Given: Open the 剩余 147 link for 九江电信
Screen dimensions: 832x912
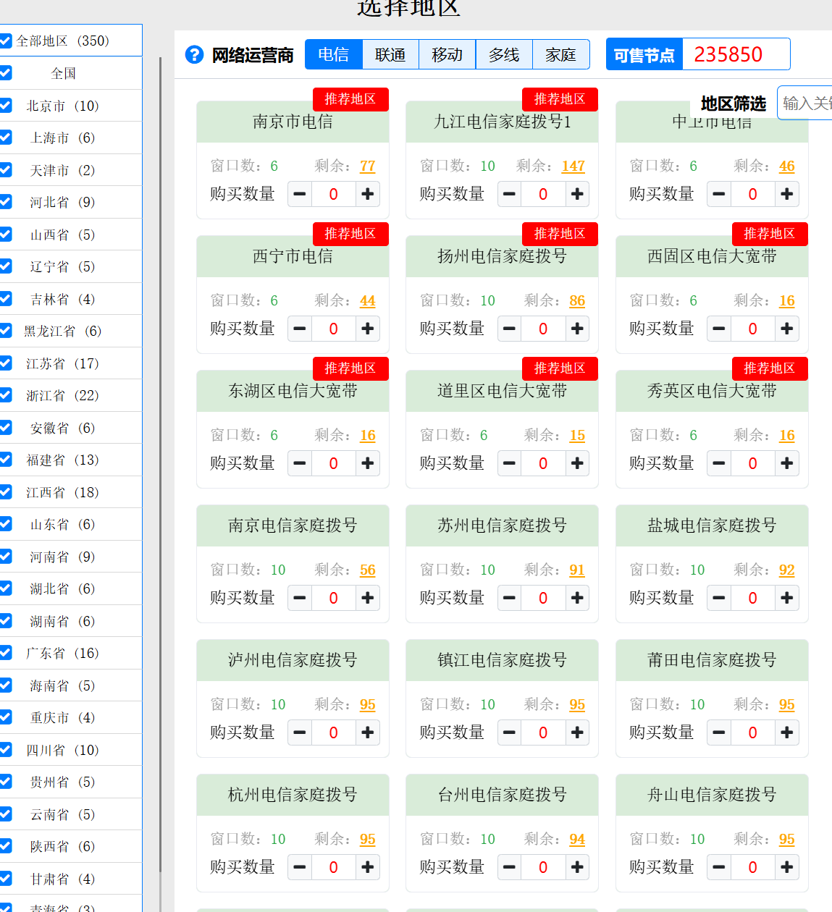Looking at the screenshot, I should (573, 166).
